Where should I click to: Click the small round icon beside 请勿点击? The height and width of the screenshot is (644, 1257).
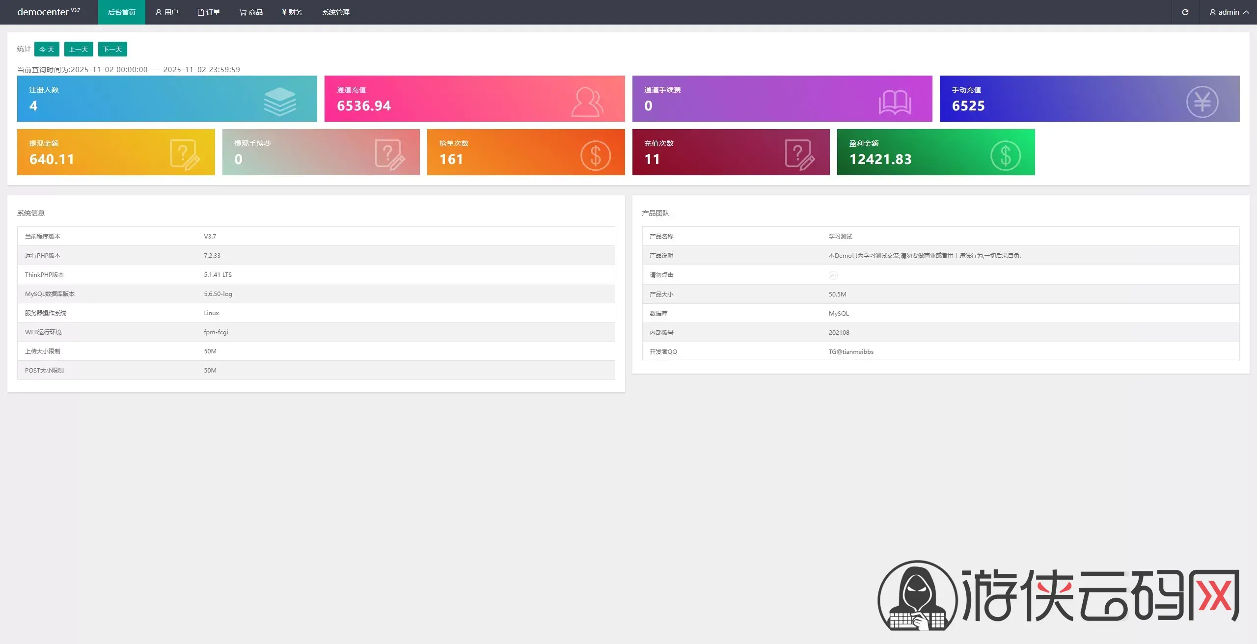point(833,275)
